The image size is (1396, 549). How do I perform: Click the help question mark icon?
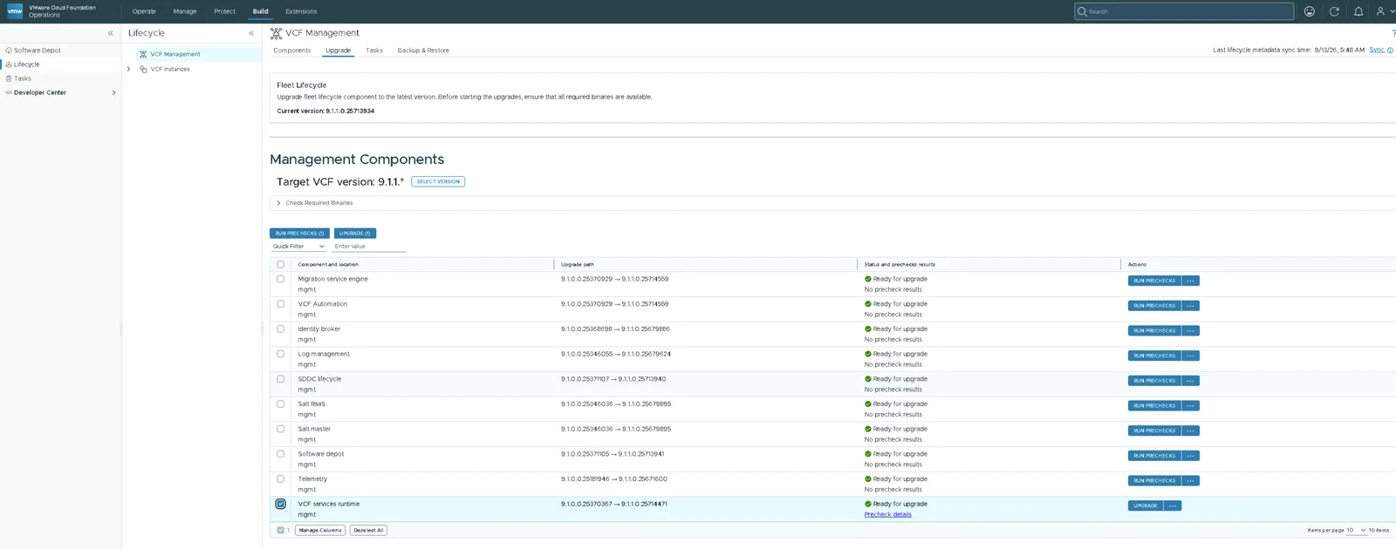coord(1393,33)
